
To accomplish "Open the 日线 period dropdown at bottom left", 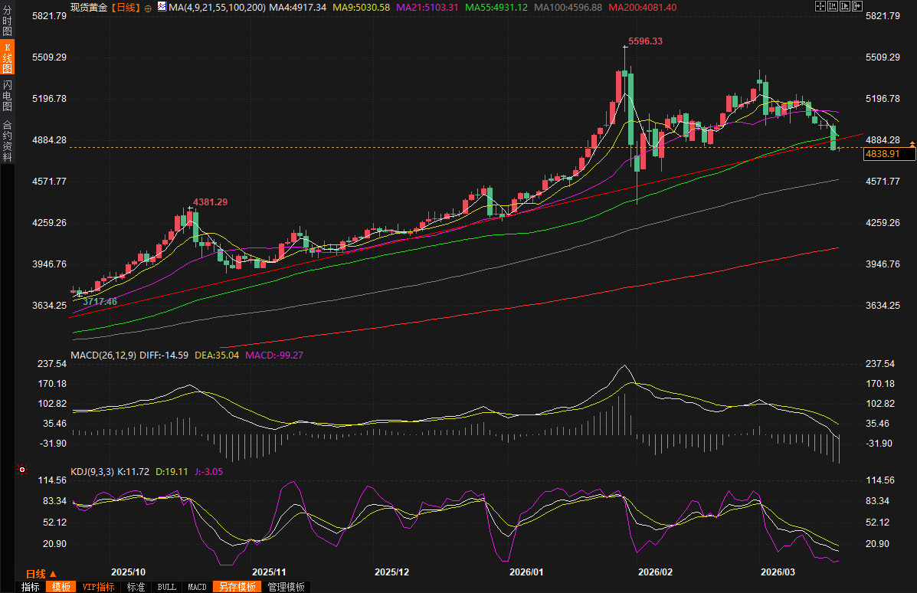I will (x=41, y=574).
